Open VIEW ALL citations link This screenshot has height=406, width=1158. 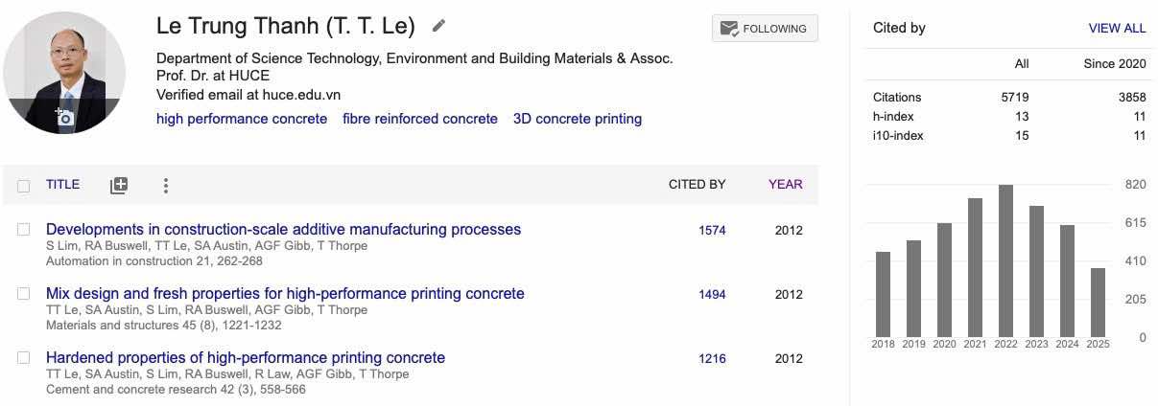coord(1117,28)
